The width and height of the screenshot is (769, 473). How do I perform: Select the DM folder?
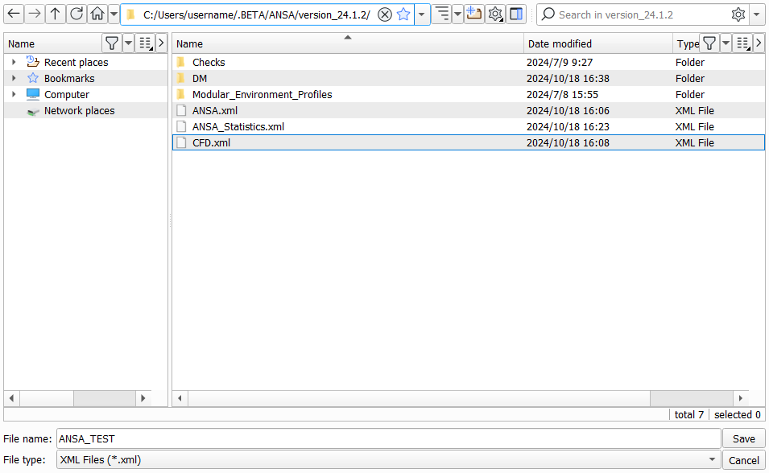[x=469, y=78]
